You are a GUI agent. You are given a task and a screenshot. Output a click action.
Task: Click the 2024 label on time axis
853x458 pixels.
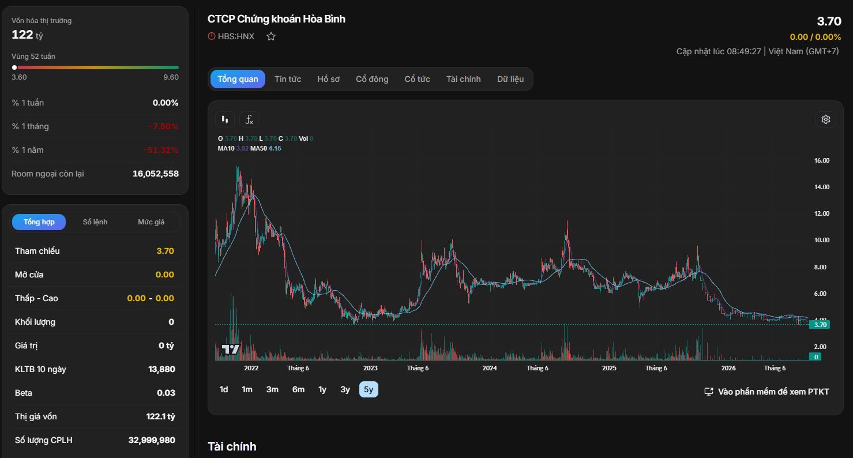coord(490,368)
